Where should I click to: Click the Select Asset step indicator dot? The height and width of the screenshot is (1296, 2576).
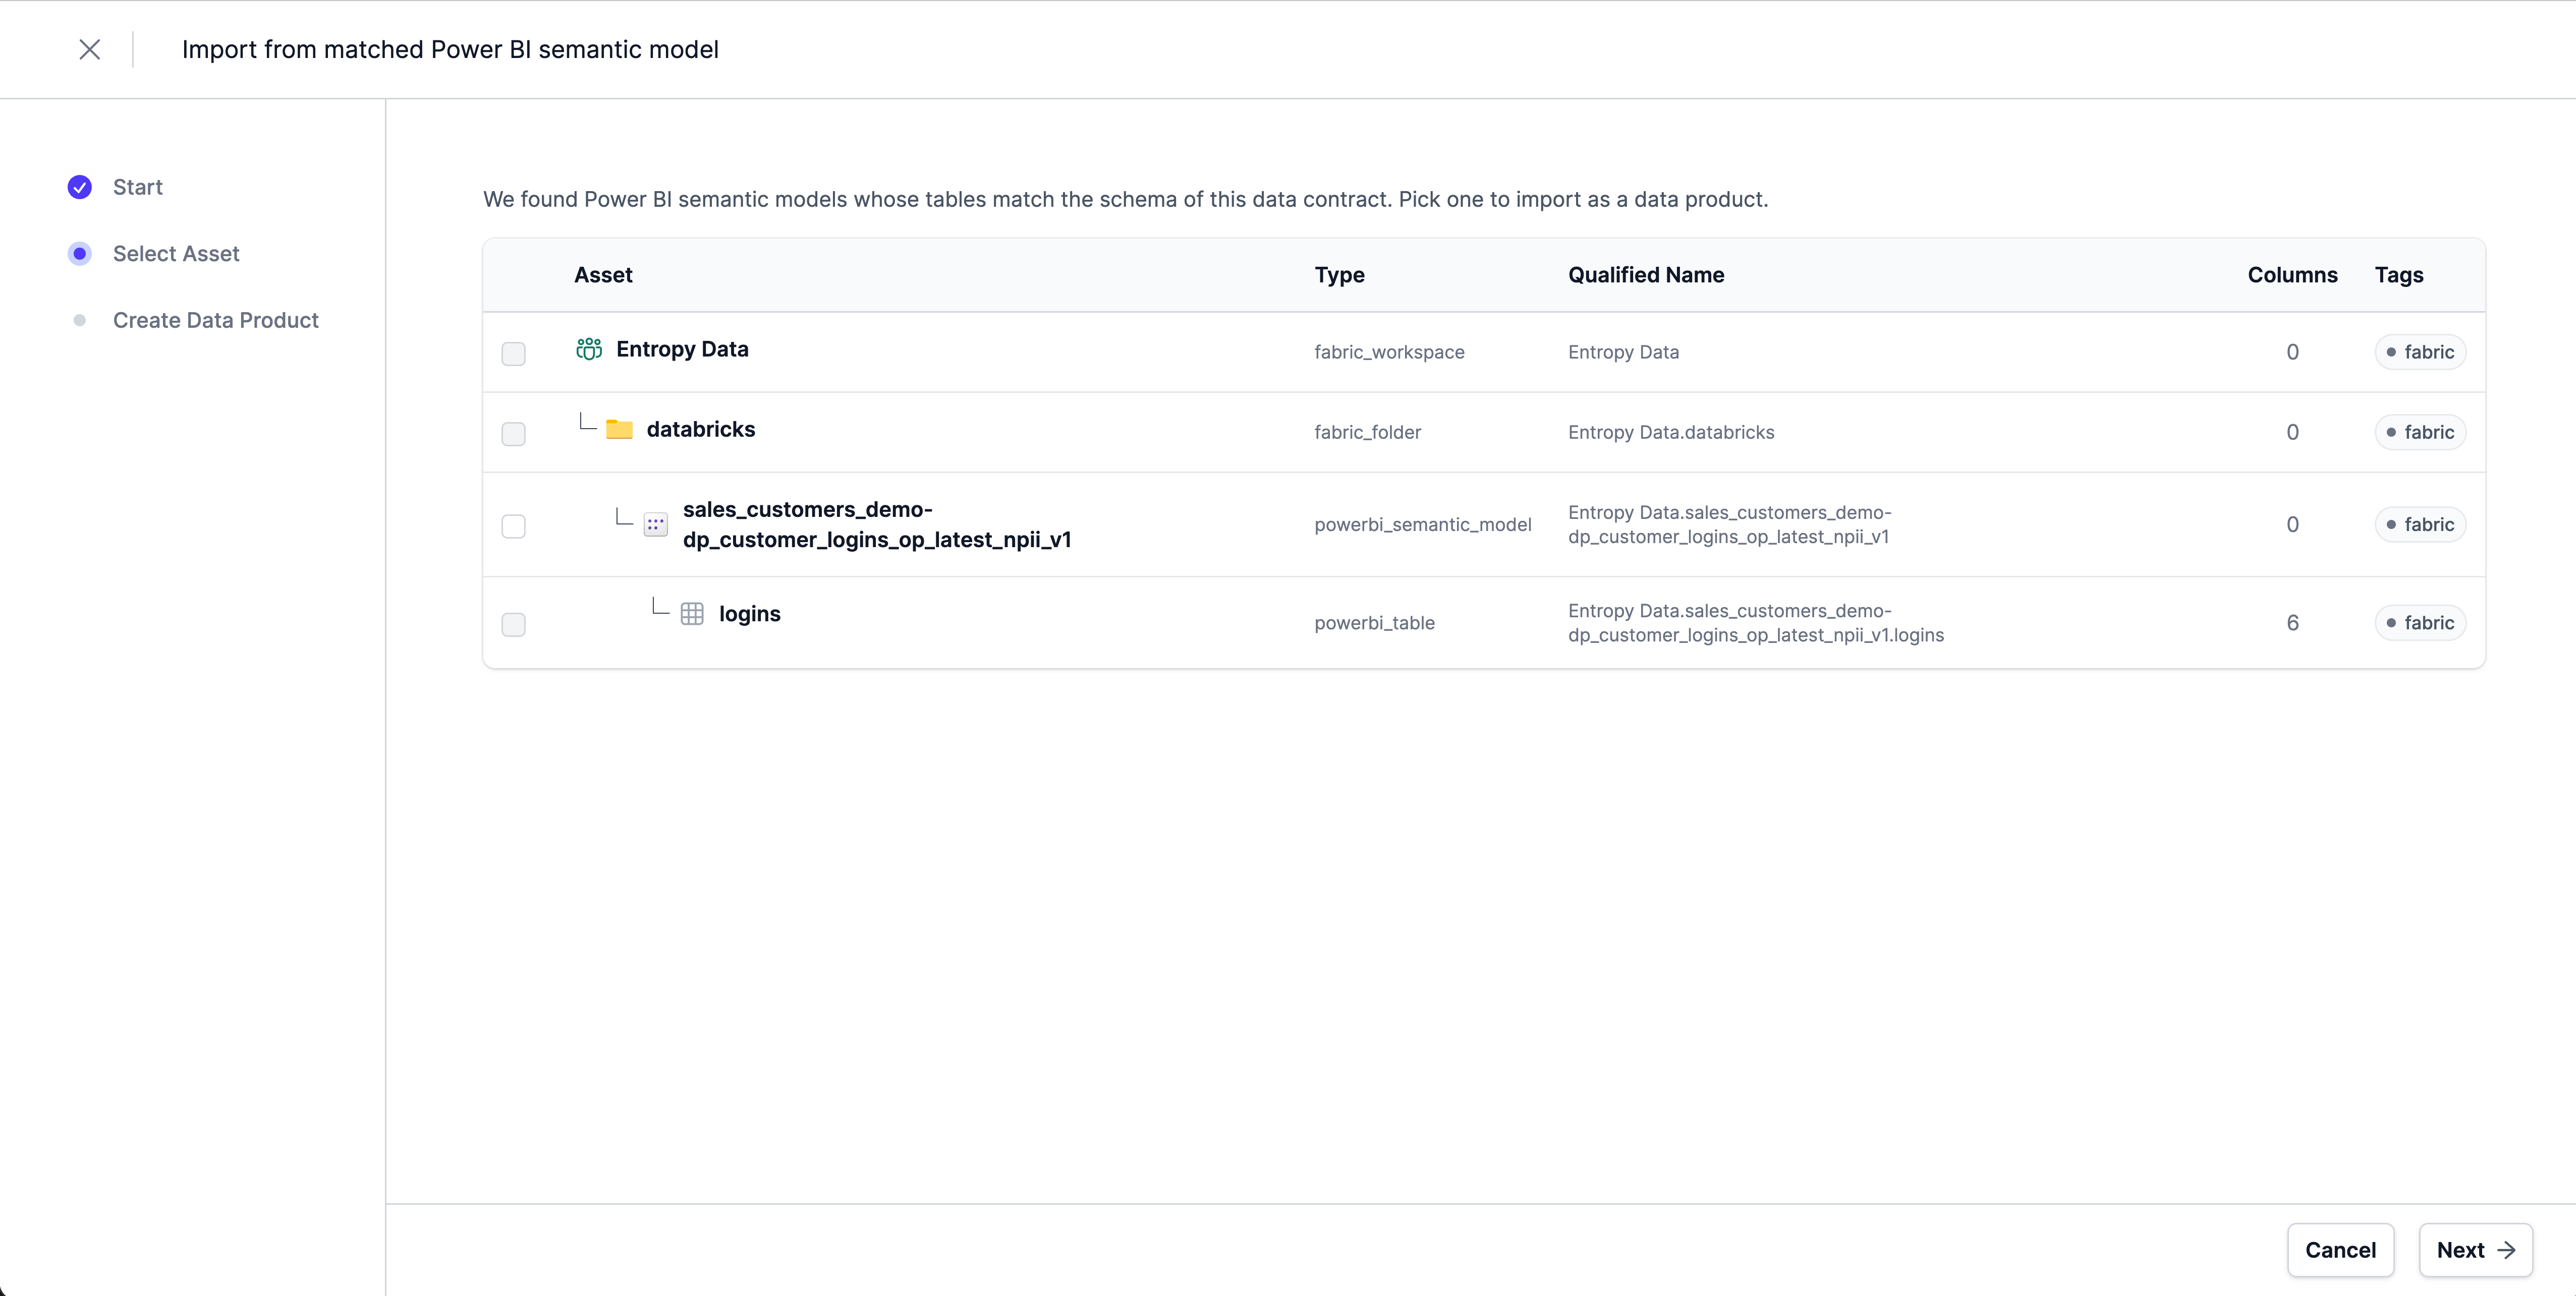[x=80, y=254]
